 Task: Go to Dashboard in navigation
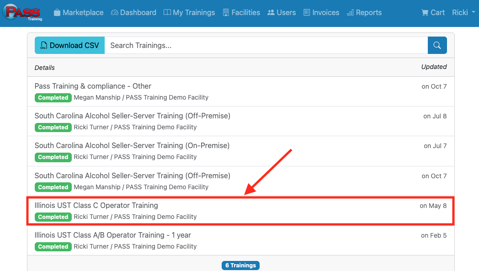coord(133,12)
